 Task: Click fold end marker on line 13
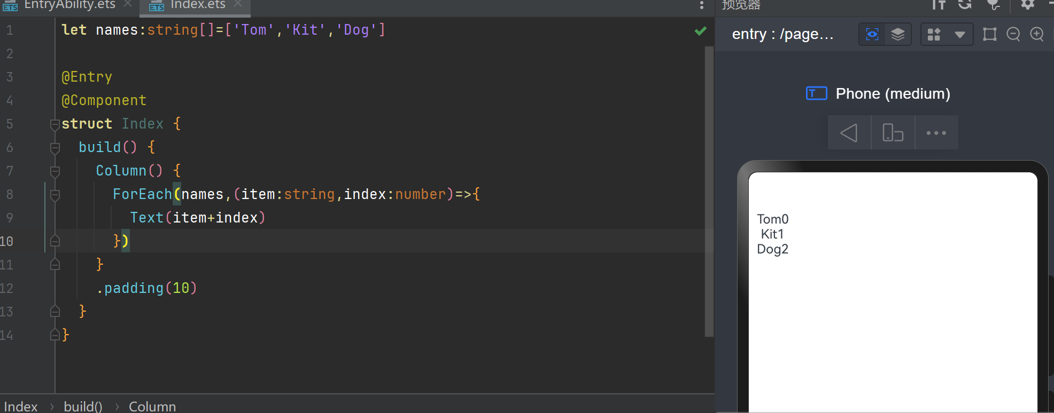click(55, 312)
